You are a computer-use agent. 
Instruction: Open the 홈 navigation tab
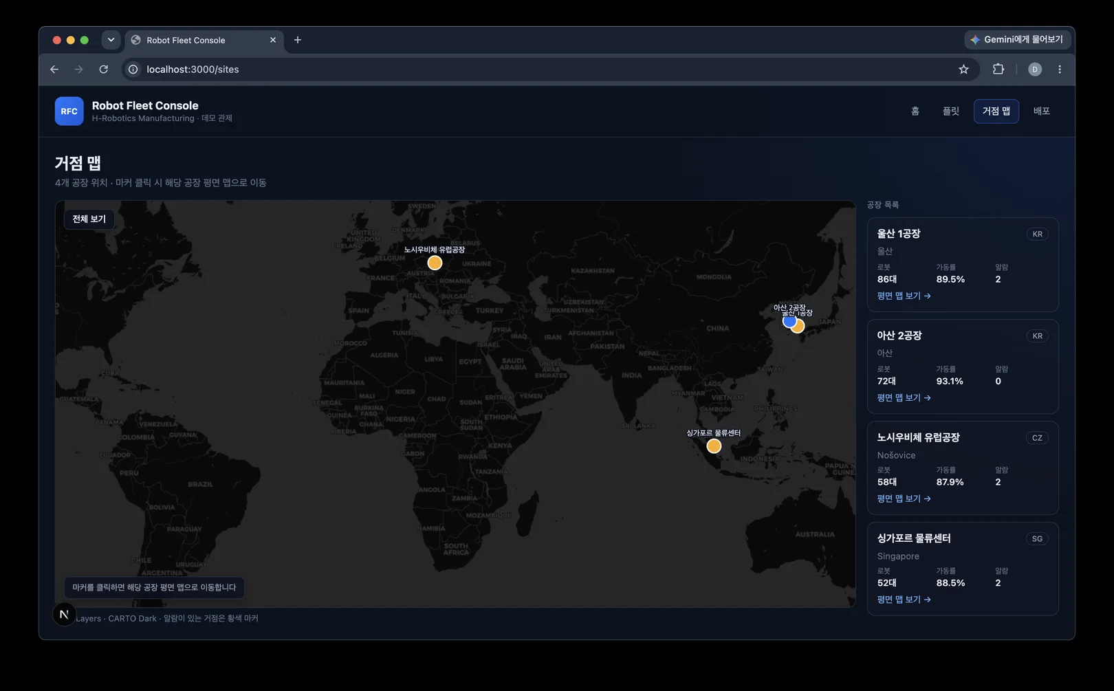(915, 111)
